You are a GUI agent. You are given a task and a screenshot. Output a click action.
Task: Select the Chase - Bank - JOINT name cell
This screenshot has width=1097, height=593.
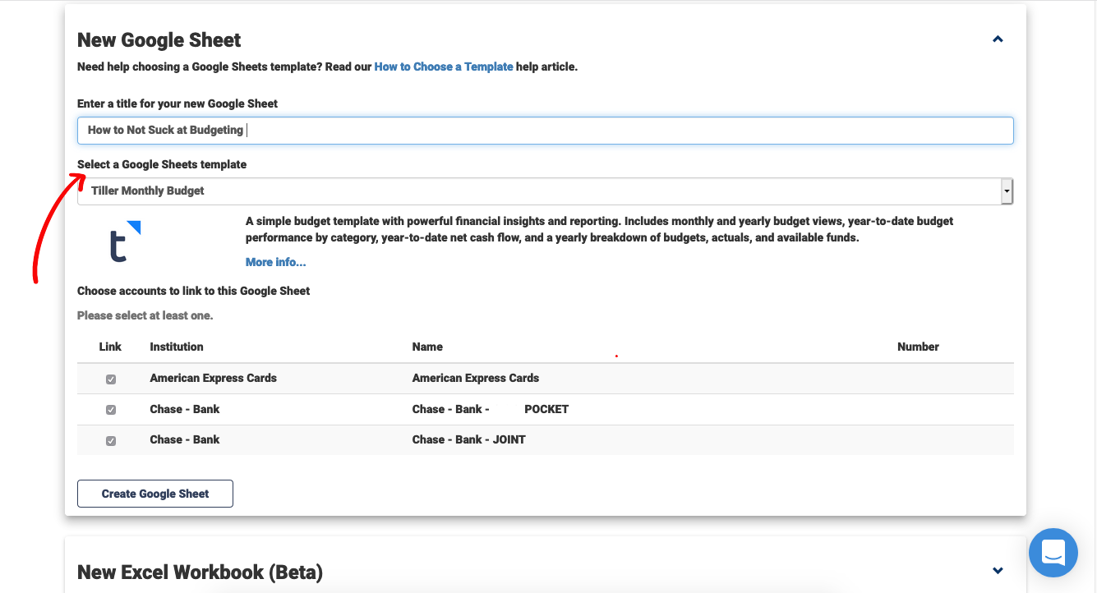(468, 439)
